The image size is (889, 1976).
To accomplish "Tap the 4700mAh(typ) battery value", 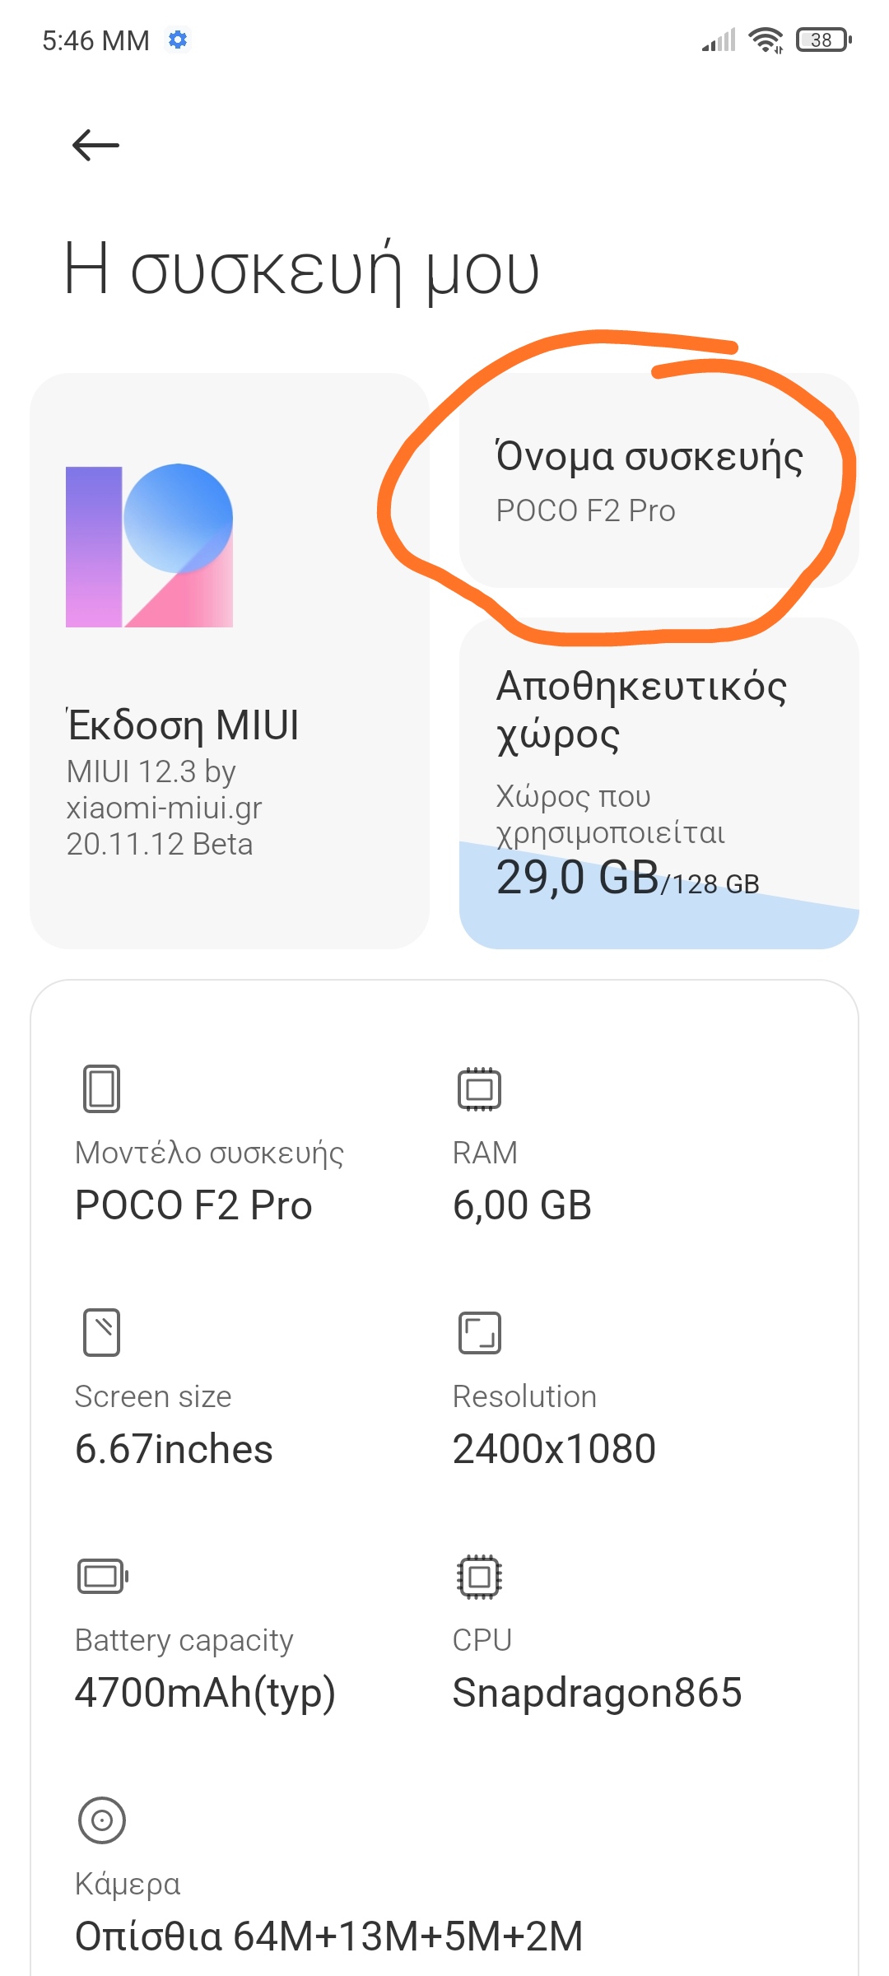I will pos(205,1693).
